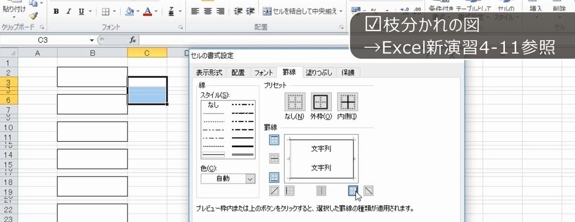This screenshot has width=575, height=222.
Task: Switch to the 罫線 tab
Action: [289, 72]
